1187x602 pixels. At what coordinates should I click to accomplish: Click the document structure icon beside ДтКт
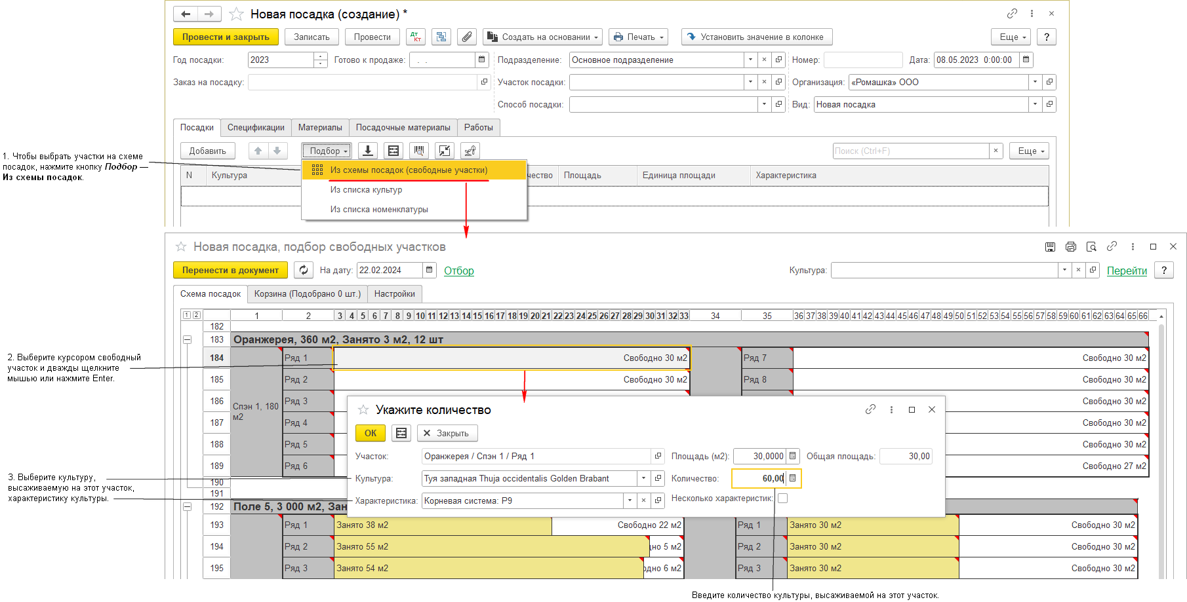click(441, 37)
